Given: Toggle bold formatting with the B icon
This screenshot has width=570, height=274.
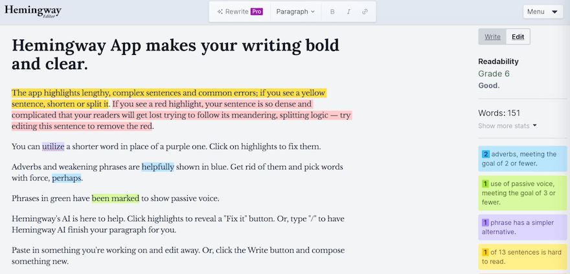Looking at the screenshot, I should pos(332,12).
